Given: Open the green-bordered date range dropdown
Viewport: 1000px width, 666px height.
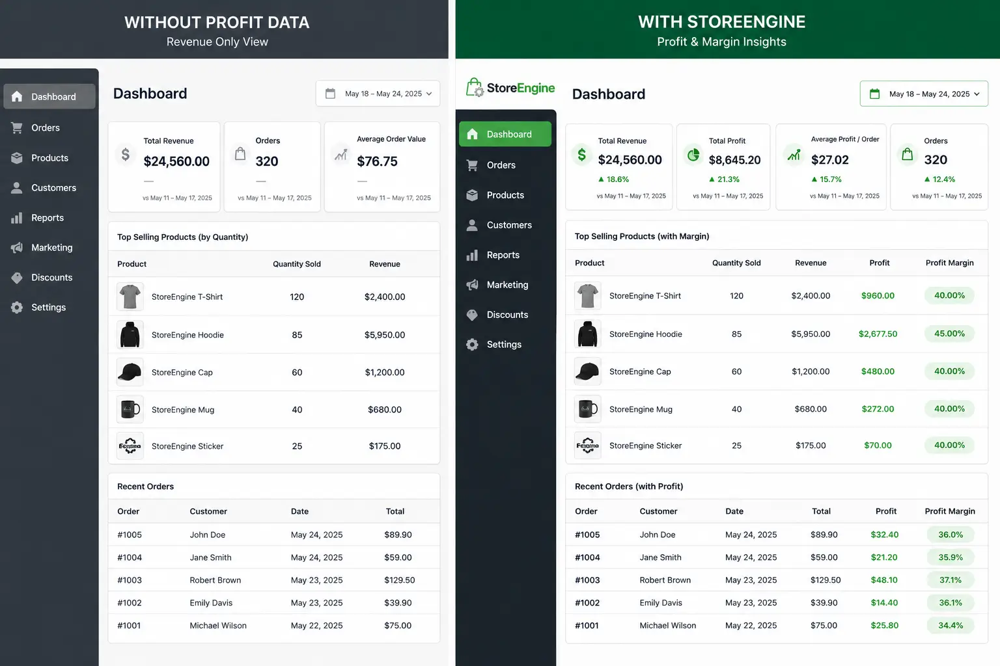Looking at the screenshot, I should tap(924, 94).
